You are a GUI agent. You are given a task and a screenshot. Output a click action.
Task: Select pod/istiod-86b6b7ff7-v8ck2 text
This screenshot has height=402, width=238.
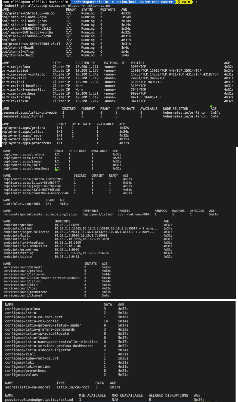tap(26, 28)
